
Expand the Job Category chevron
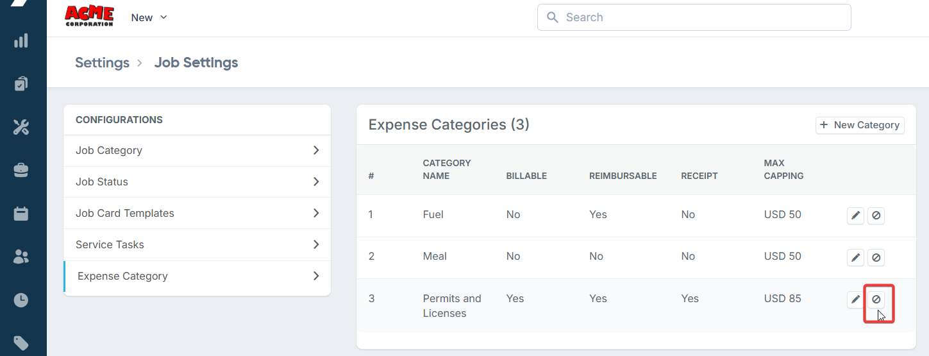point(316,150)
